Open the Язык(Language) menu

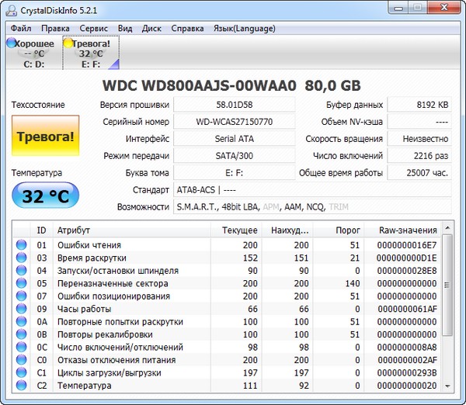[244, 28]
